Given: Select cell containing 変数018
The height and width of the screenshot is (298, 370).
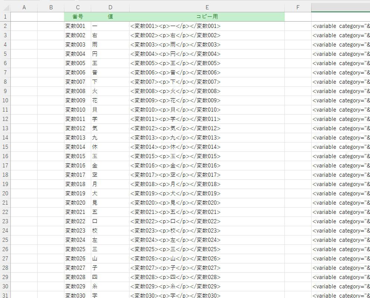Looking at the screenshot, I should click(x=78, y=184).
